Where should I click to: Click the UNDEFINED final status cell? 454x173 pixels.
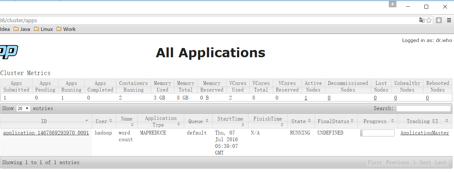(x=330, y=133)
